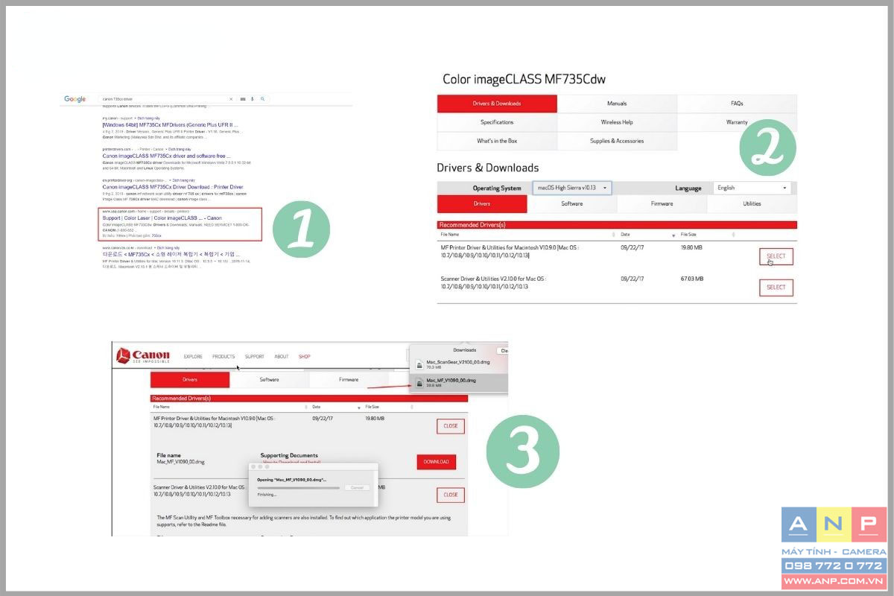Open result "Canon imageCLASS MF735Cx driver and software free"
The height and width of the screenshot is (596, 894).
pos(167,156)
